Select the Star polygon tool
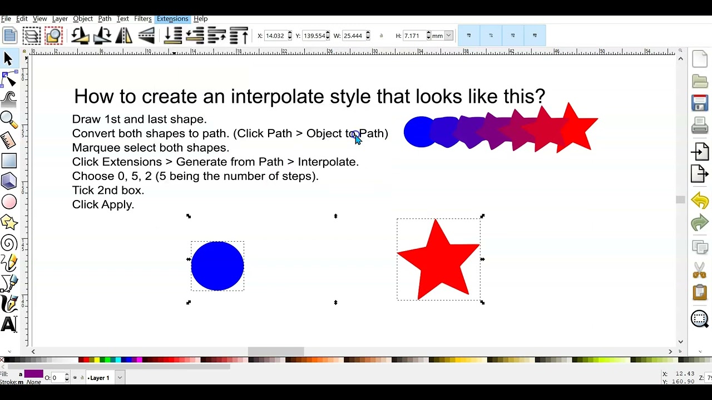 click(9, 222)
